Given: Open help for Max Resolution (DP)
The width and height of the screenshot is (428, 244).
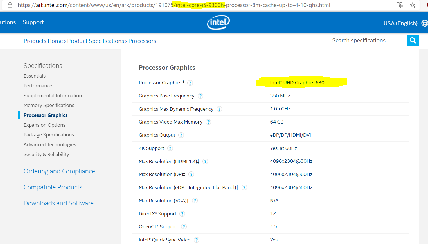Looking at the screenshot, I should tap(191, 174).
